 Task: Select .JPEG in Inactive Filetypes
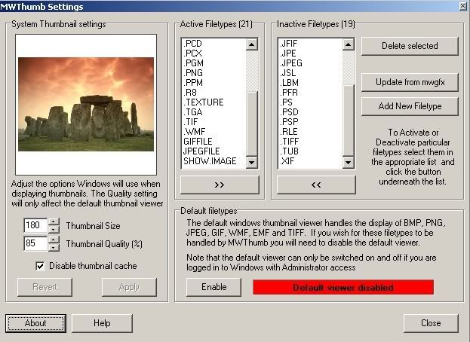(x=310, y=63)
